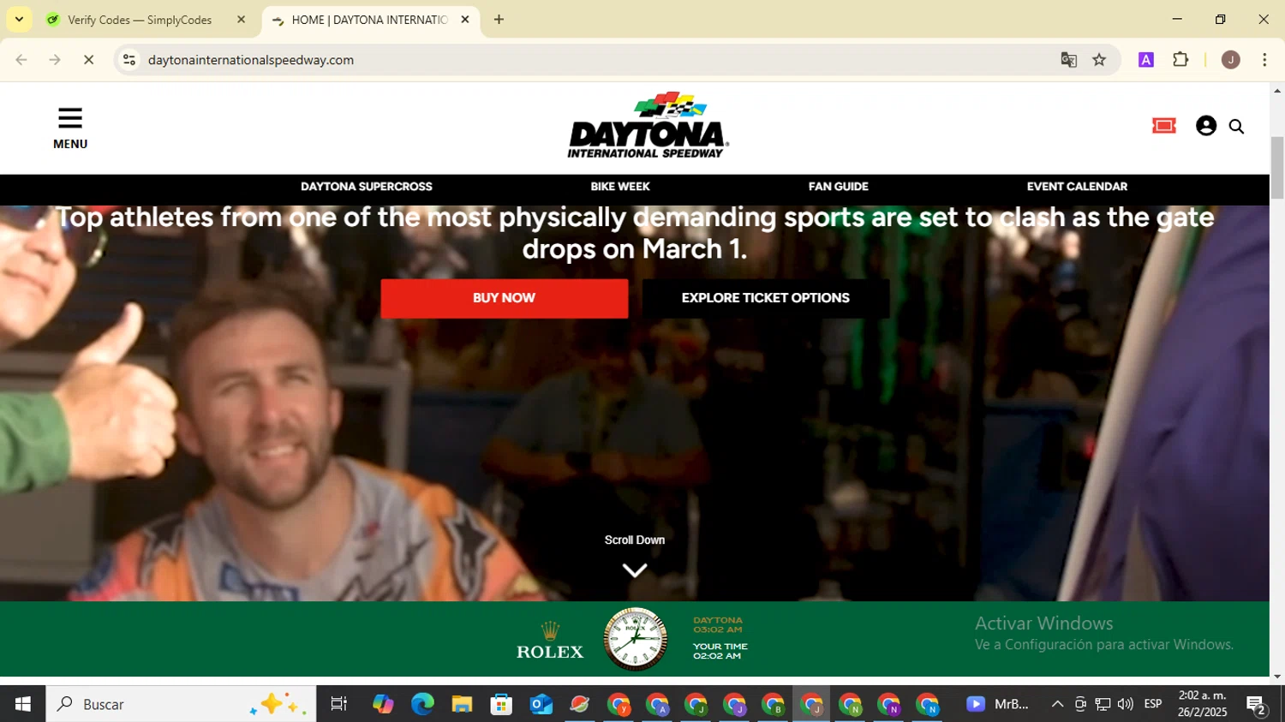Open the purple A extension icon
Screen dimensions: 1285x722
(1145, 60)
